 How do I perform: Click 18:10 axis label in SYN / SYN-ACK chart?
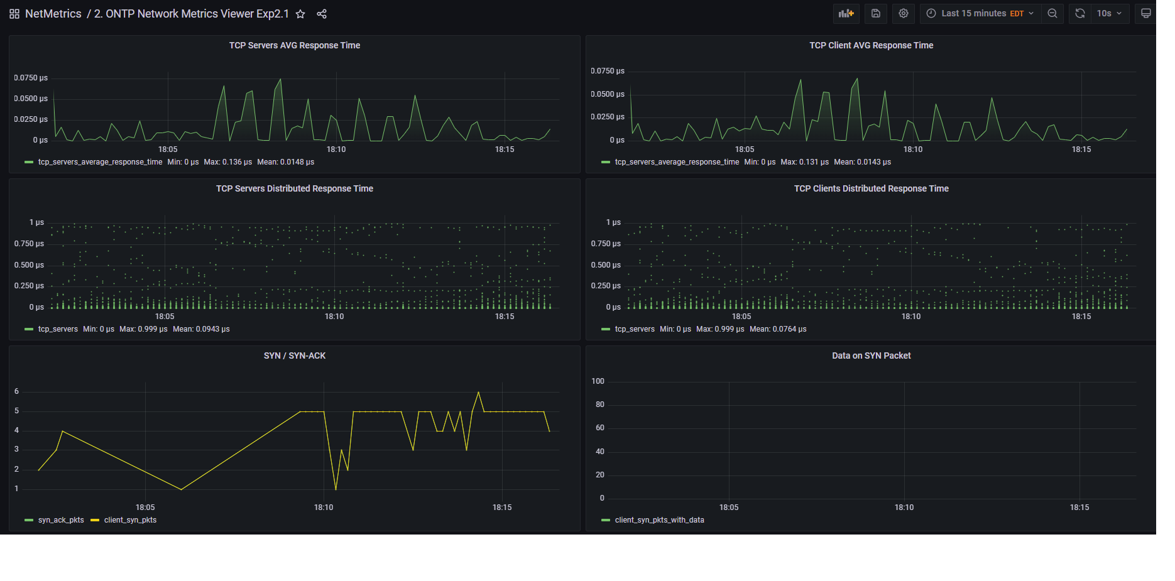(324, 508)
